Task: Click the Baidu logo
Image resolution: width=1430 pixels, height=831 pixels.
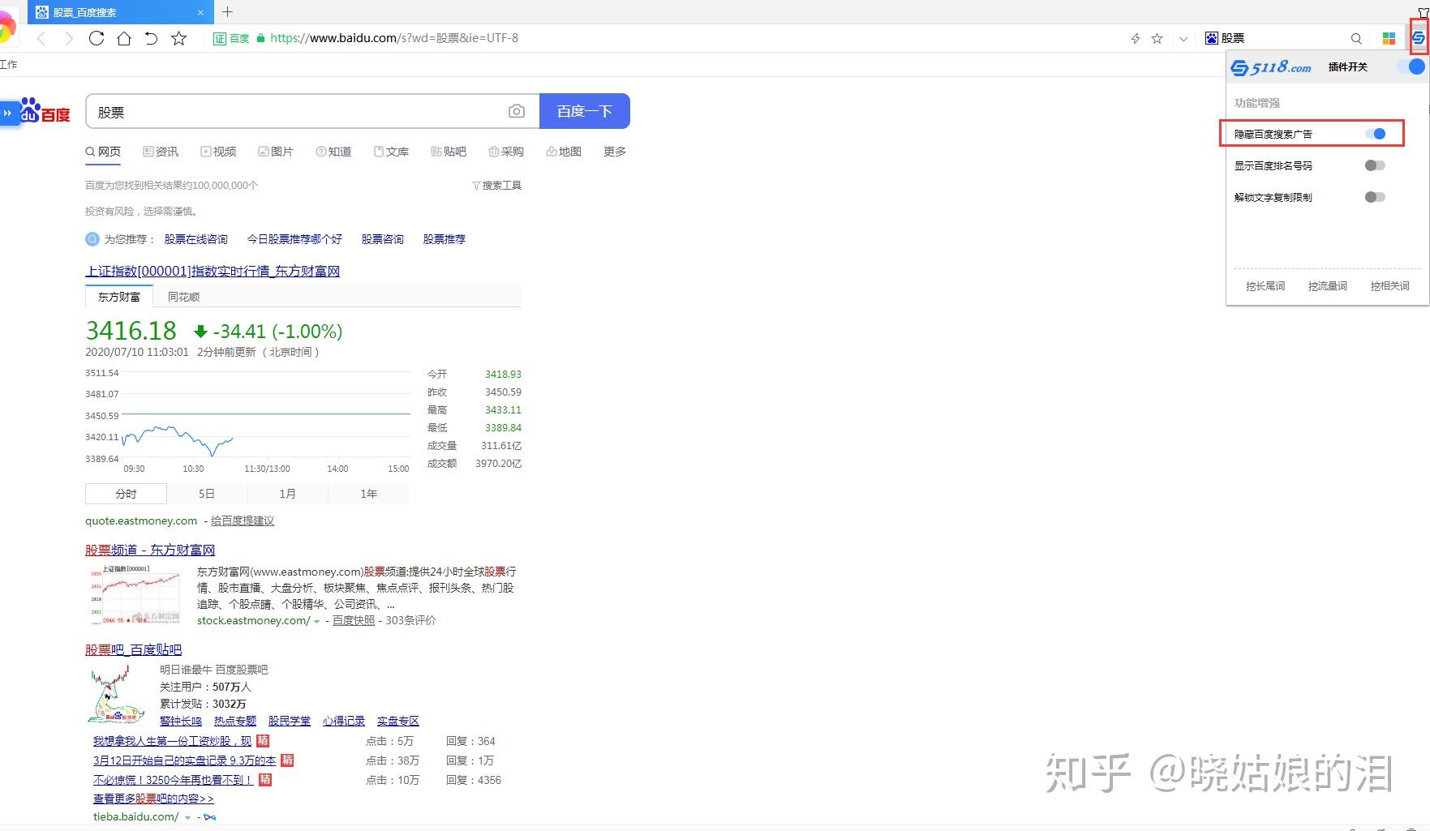Action: (45, 111)
